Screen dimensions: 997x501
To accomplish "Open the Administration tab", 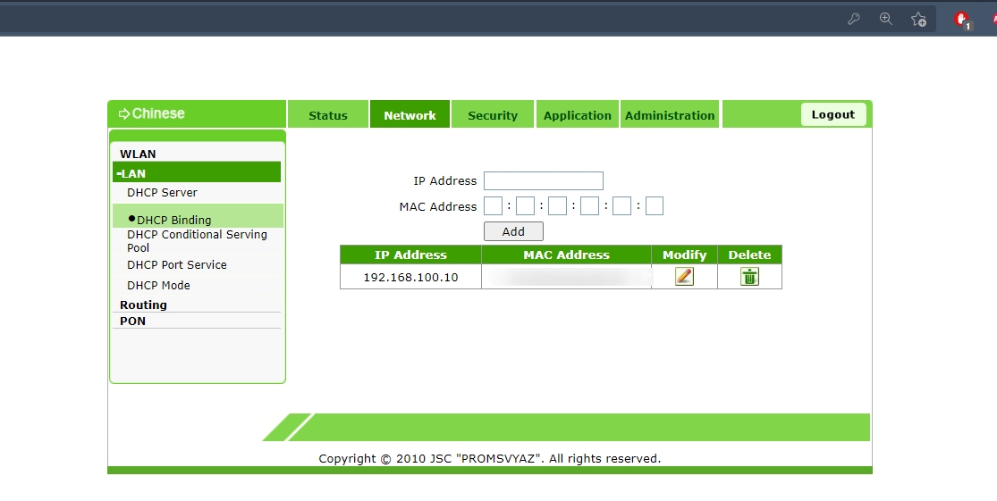I will click(x=670, y=115).
